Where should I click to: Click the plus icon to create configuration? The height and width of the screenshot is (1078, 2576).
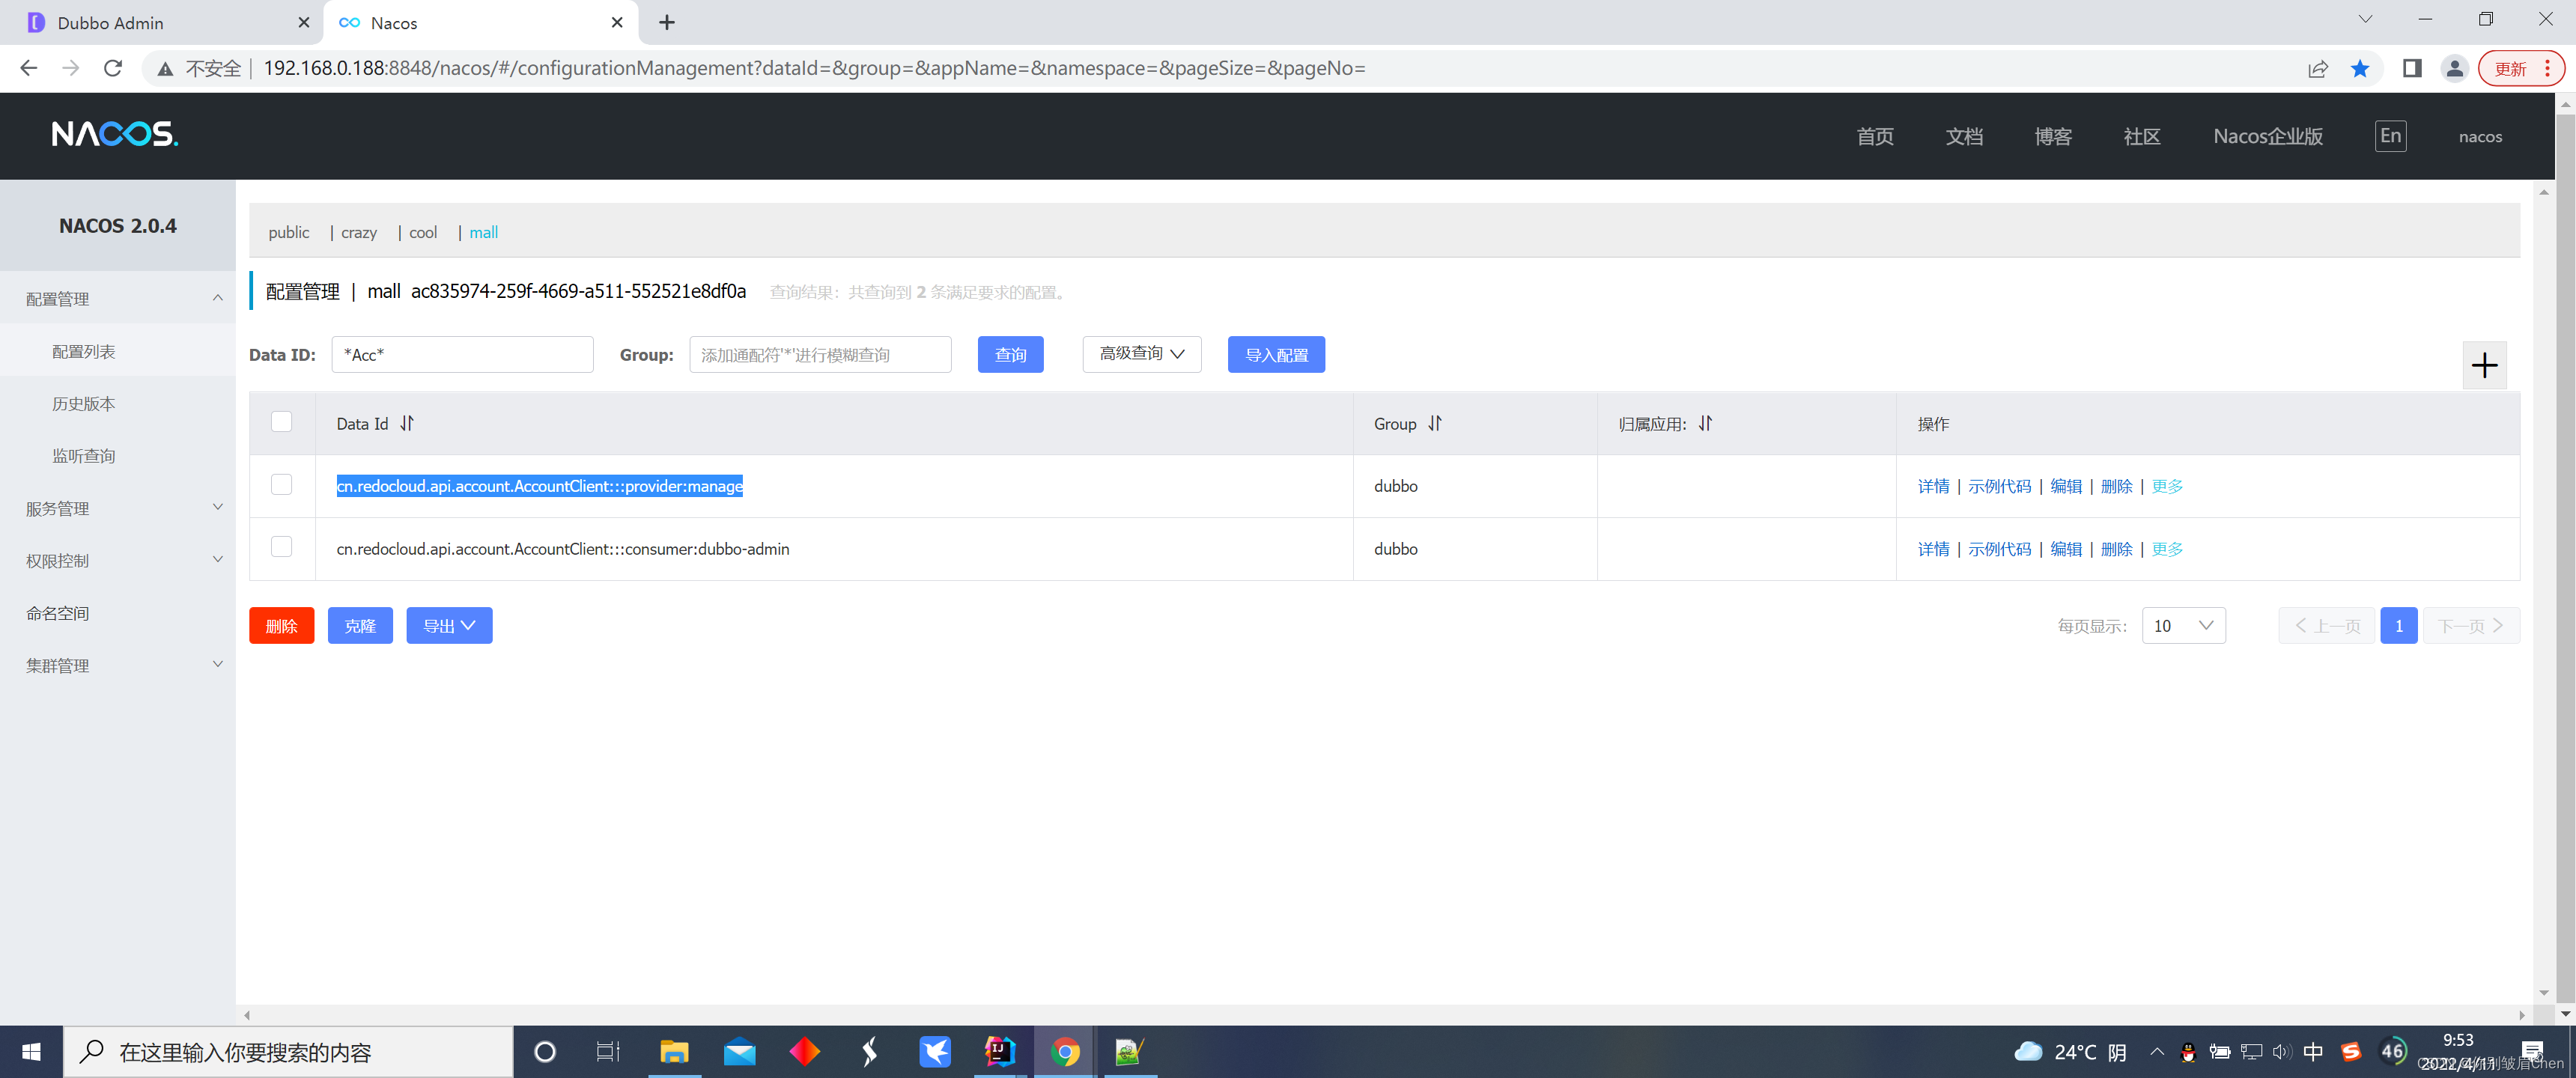pos(2483,365)
